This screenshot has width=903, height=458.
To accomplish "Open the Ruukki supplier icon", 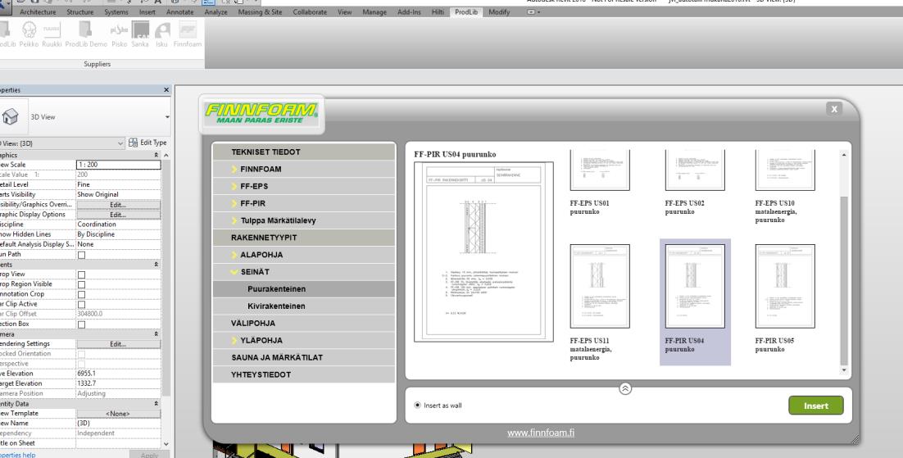I will [x=52, y=34].
